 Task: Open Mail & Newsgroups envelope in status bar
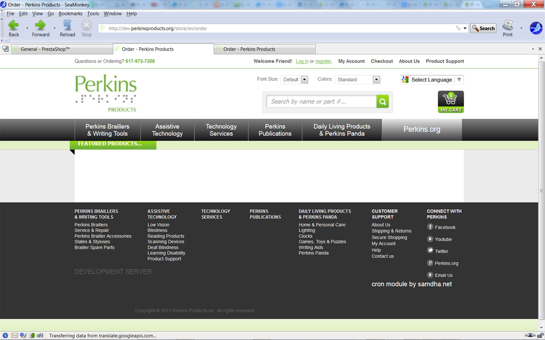15,335
